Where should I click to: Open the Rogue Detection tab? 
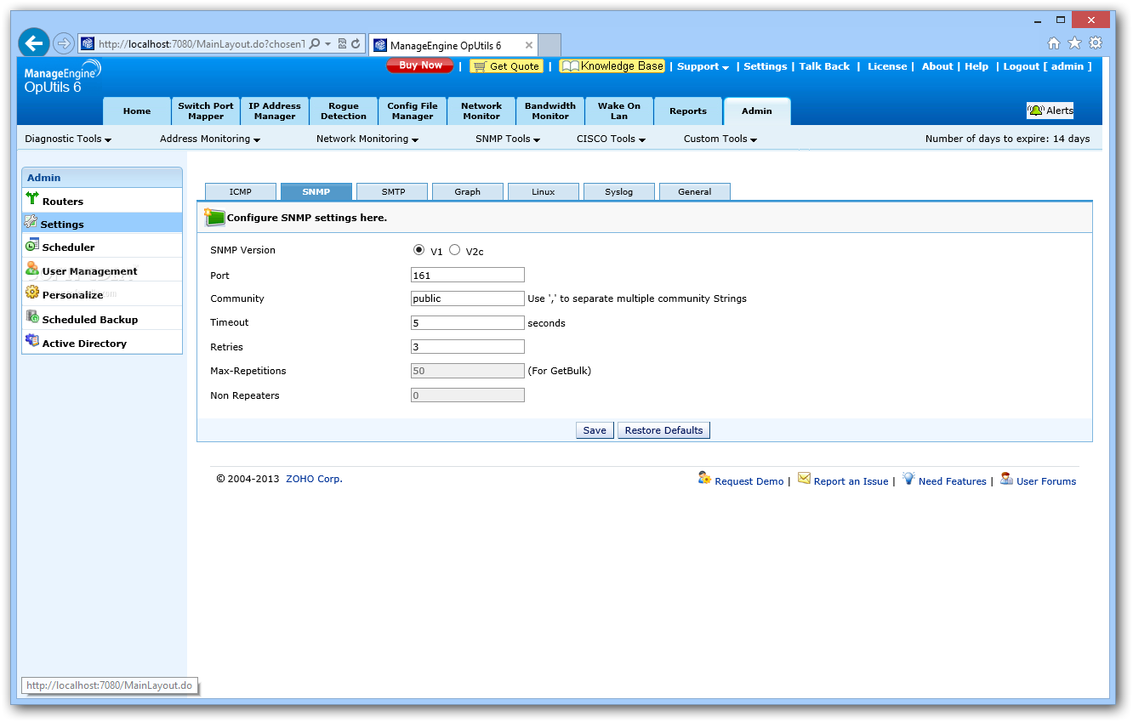click(344, 111)
